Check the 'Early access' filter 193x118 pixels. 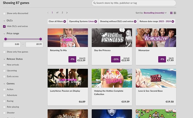tap(4, 77)
